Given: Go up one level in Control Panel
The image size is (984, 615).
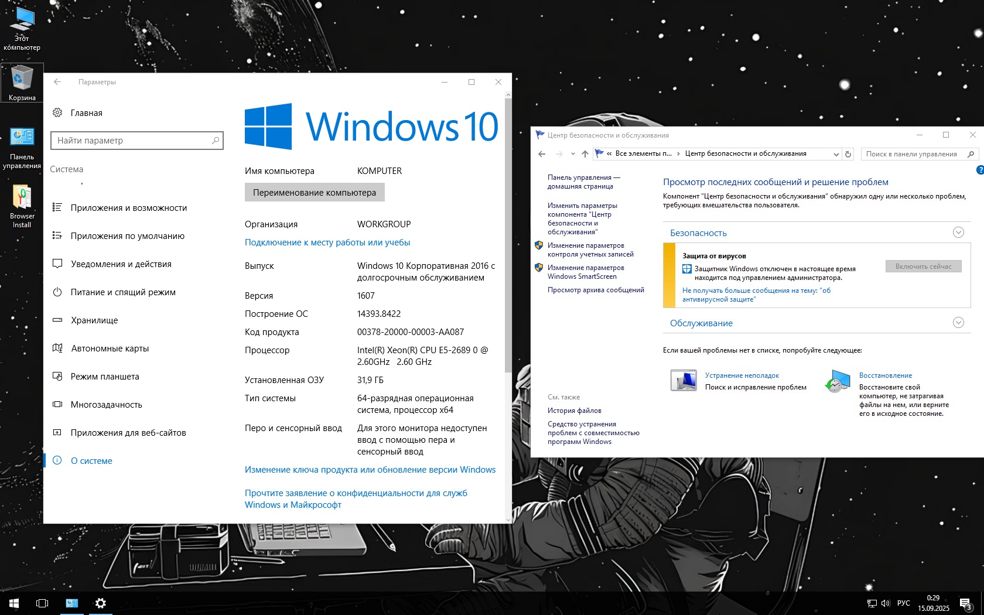Looking at the screenshot, I should coord(585,154).
